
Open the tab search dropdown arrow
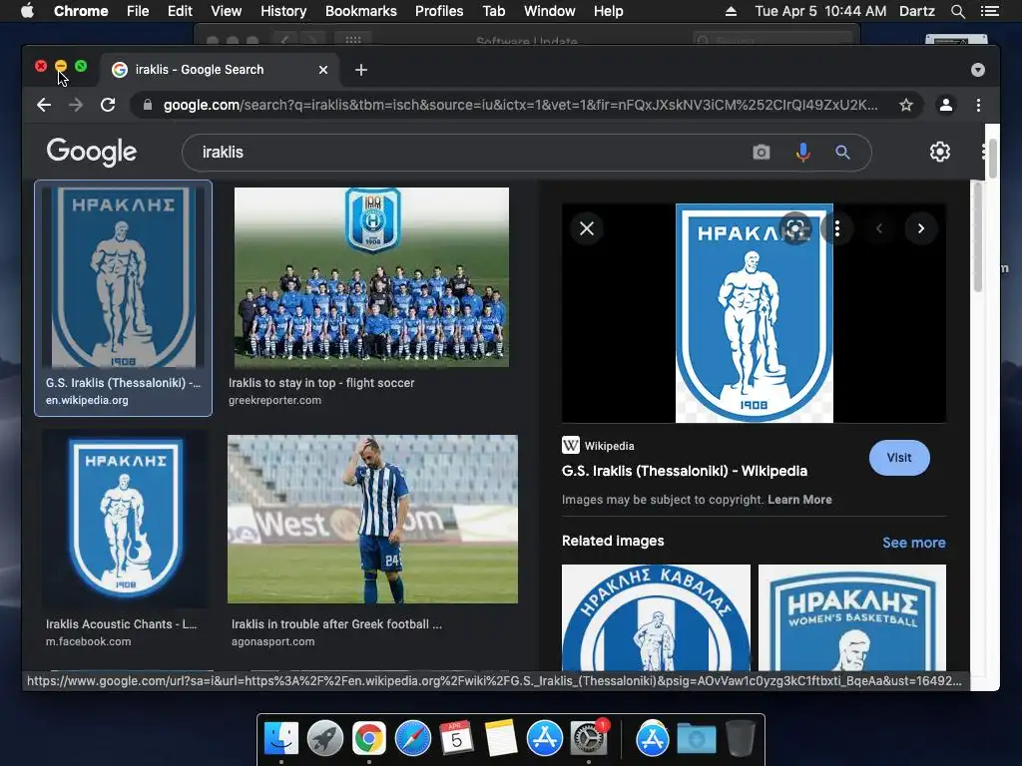pyautogui.click(x=978, y=70)
